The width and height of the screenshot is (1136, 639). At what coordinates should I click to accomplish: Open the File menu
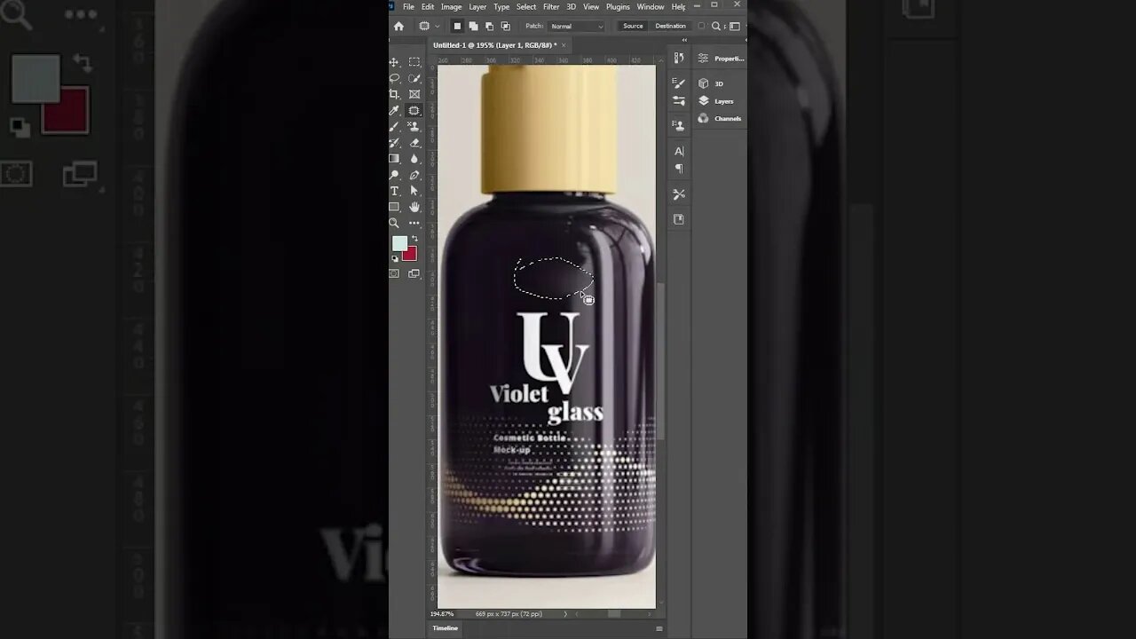[x=408, y=7]
